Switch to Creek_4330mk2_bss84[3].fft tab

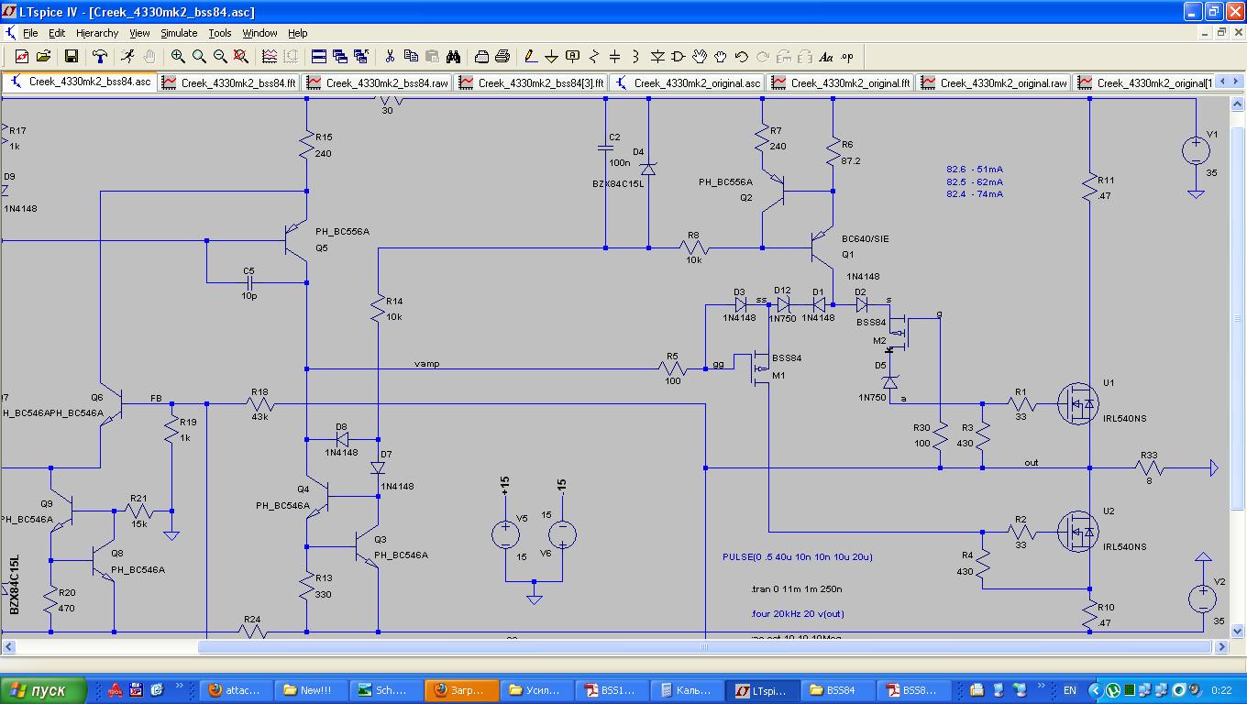532,82
